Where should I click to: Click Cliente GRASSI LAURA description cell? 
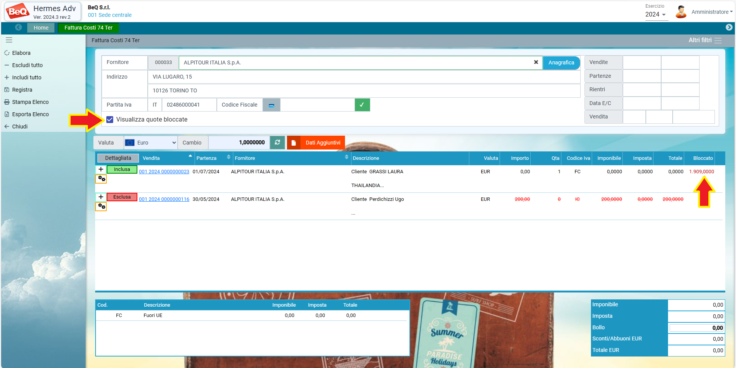(x=377, y=172)
